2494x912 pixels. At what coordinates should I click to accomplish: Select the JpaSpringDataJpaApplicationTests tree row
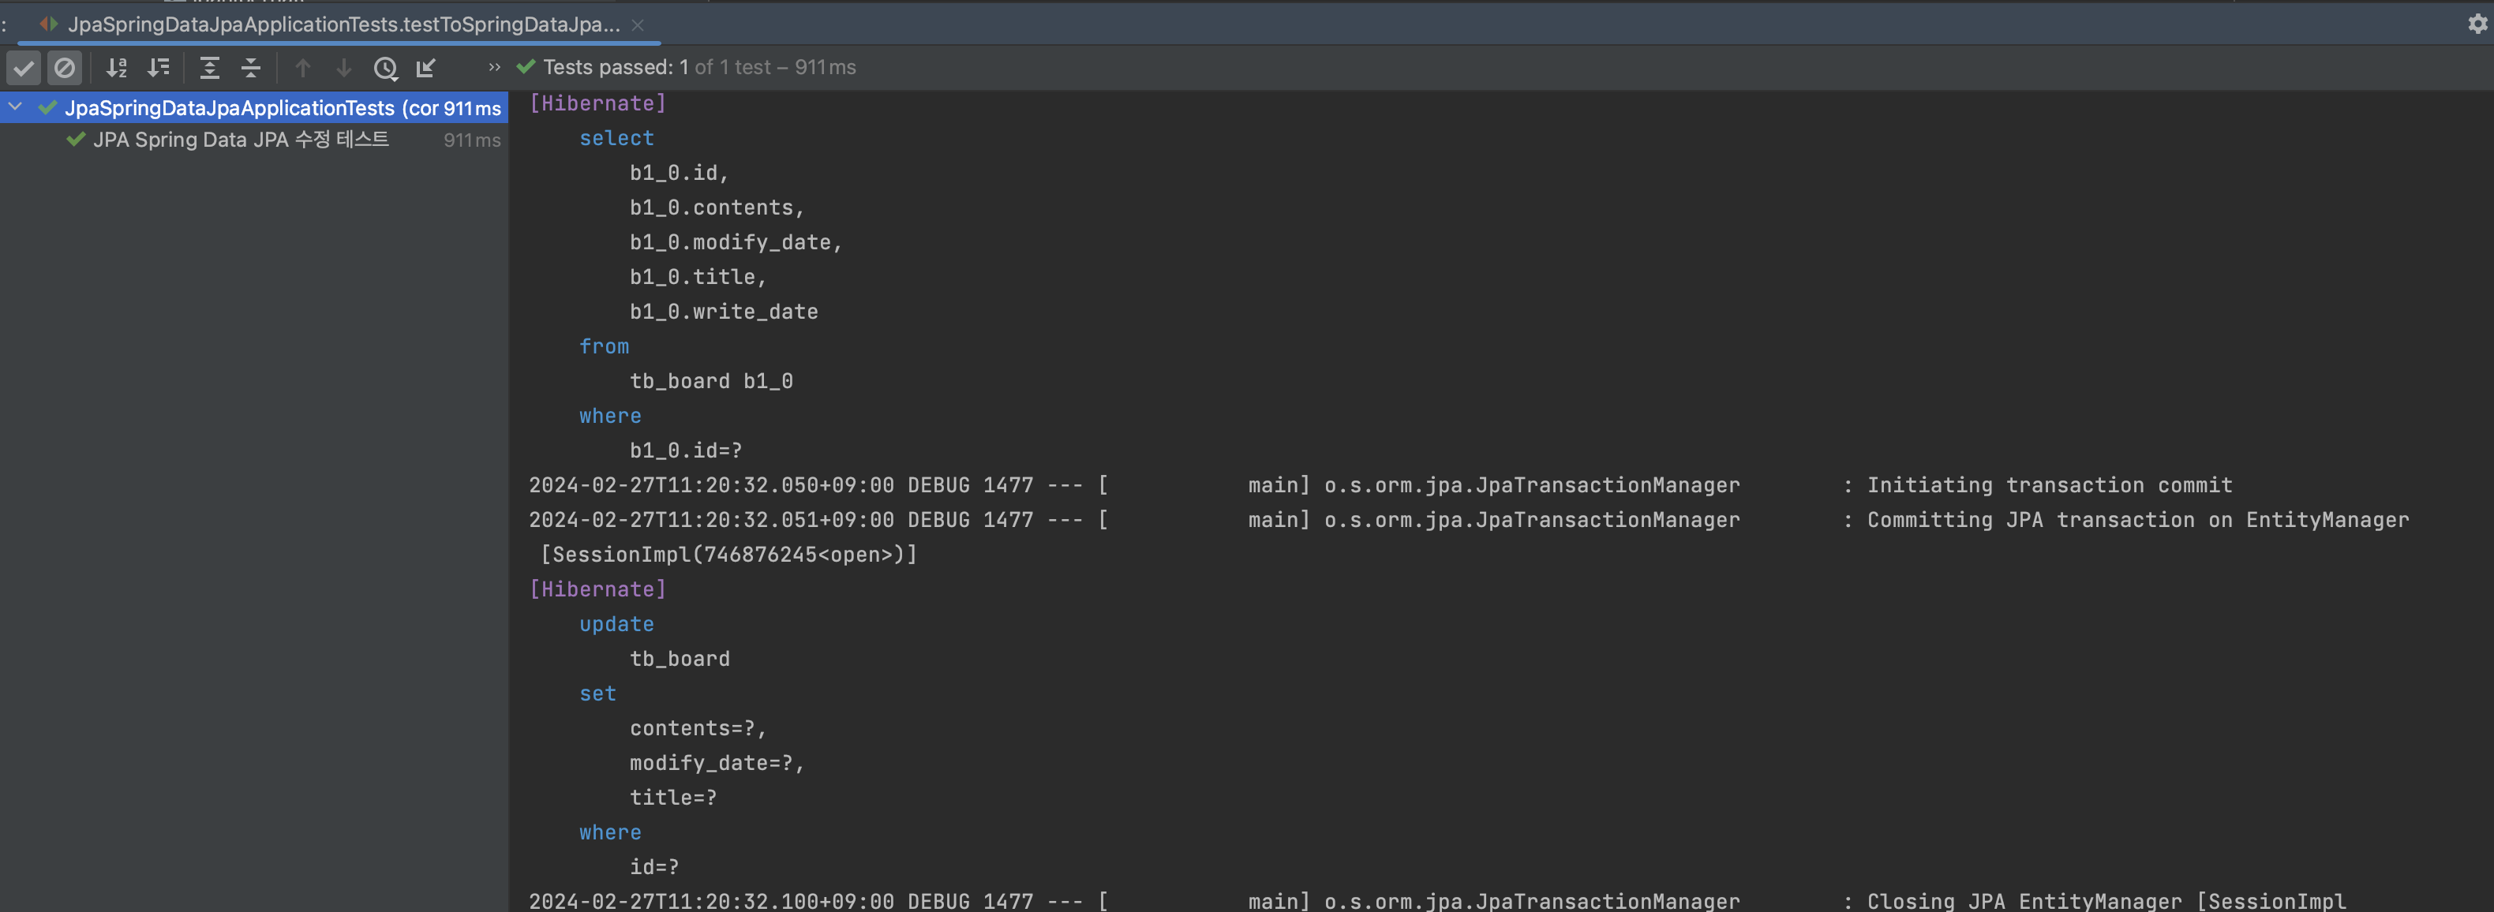click(x=253, y=107)
